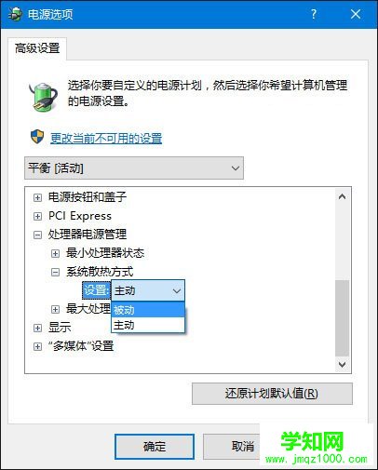Collapse the 系统散热方式 node
The height and width of the screenshot is (470, 378).
[55, 272]
